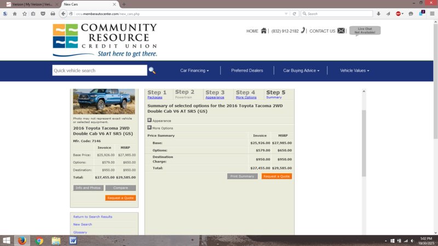The height and width of the screenshot is (246, 438).
Task: Click the show bookmarks list icon
Action: [x=33, y=14]
